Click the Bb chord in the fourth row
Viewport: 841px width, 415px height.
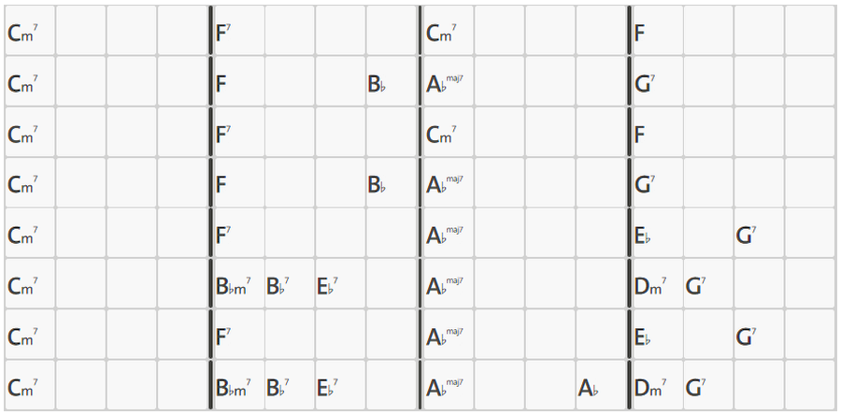point(377,185)
